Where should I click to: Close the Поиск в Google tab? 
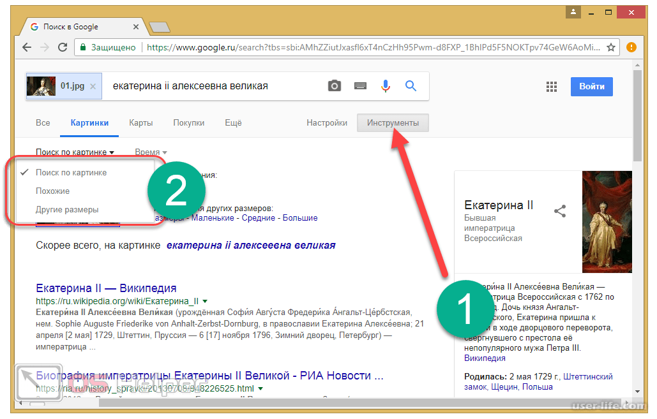coord(136,27)
